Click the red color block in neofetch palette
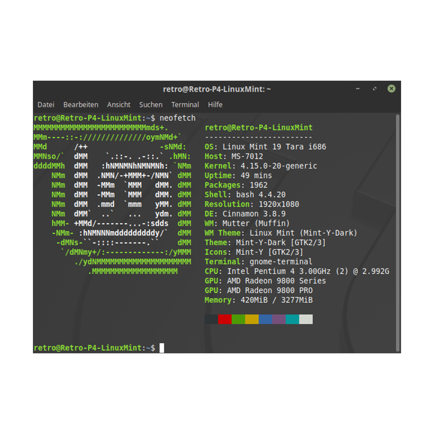This screenshot has width=434, height=434. point(225,319)
